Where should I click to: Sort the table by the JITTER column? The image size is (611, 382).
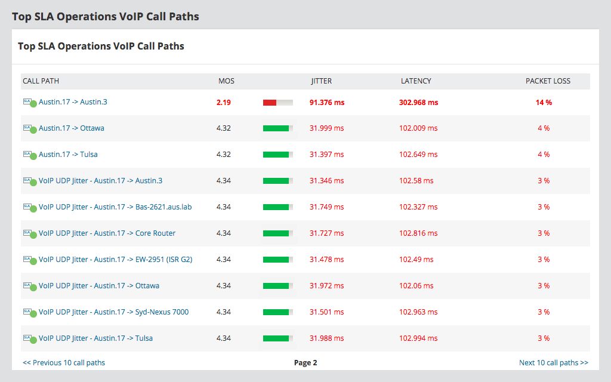(320, 81)
